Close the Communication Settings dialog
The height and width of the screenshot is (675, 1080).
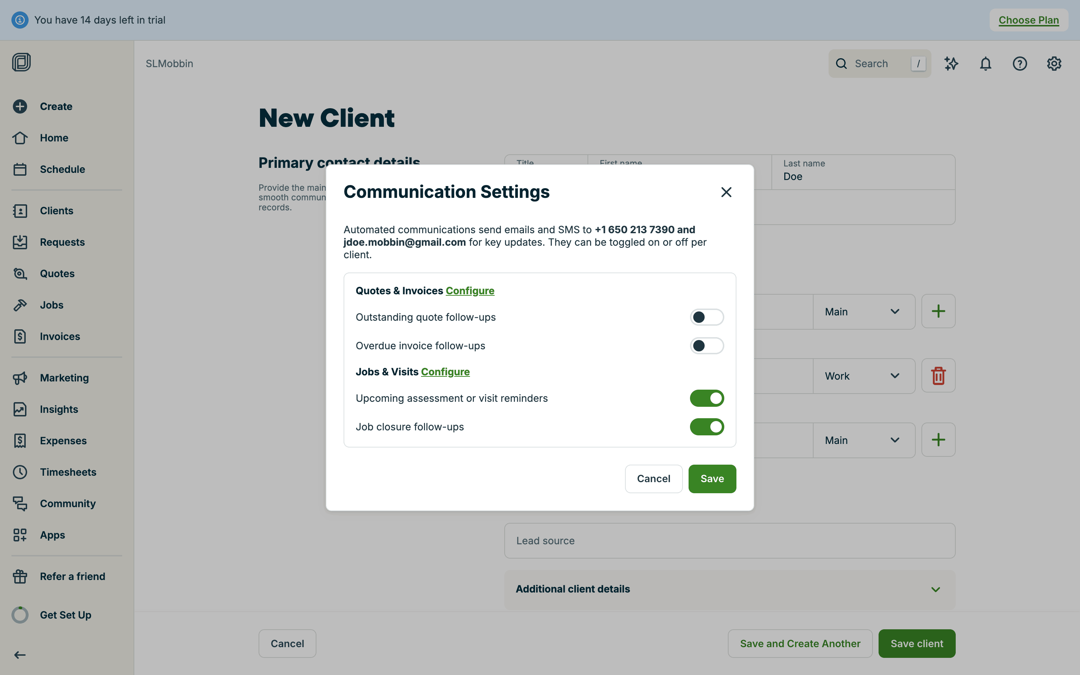(726, 192)
